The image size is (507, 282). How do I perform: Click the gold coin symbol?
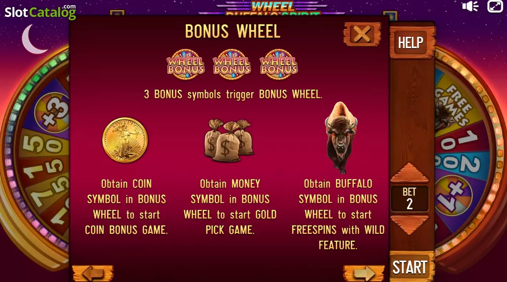[x=125, y=140]
